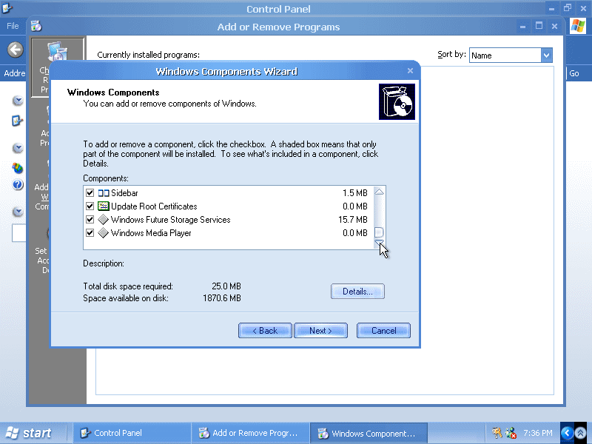The height and width of the screenshot is (444, 592).
Task: Open the File menu in Control Panel
Action: point(13,26)
